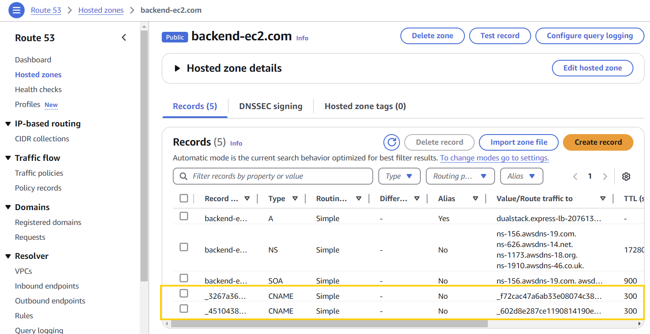Switch to Records (5) tab
Image resolution: width=650 pixels, height=334 pixels.
pyautogui.click(x=195, y=106)
